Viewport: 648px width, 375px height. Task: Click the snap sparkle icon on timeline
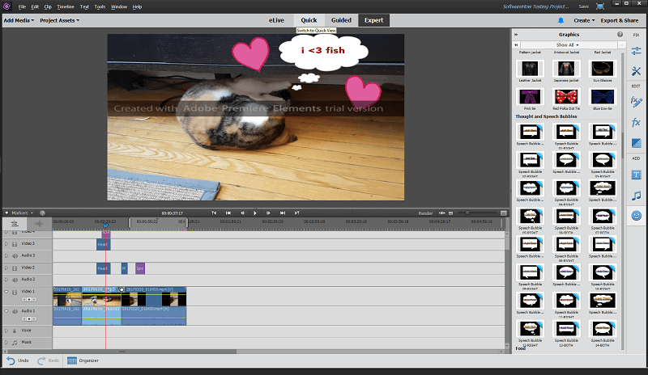click(x=39, y=224)
